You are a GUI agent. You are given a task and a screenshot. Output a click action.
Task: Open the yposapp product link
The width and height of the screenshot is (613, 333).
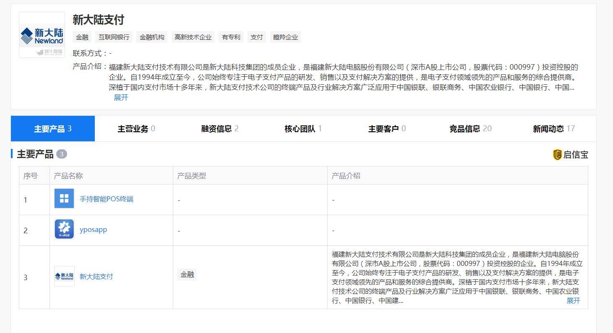click(x=93, y=229)
